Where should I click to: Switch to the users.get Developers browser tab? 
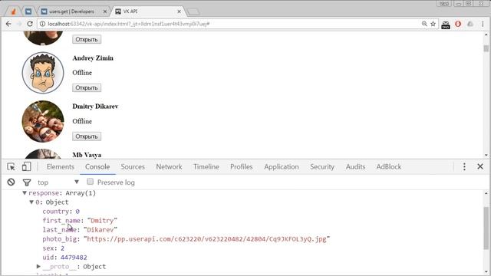click(x=71, y=11)
